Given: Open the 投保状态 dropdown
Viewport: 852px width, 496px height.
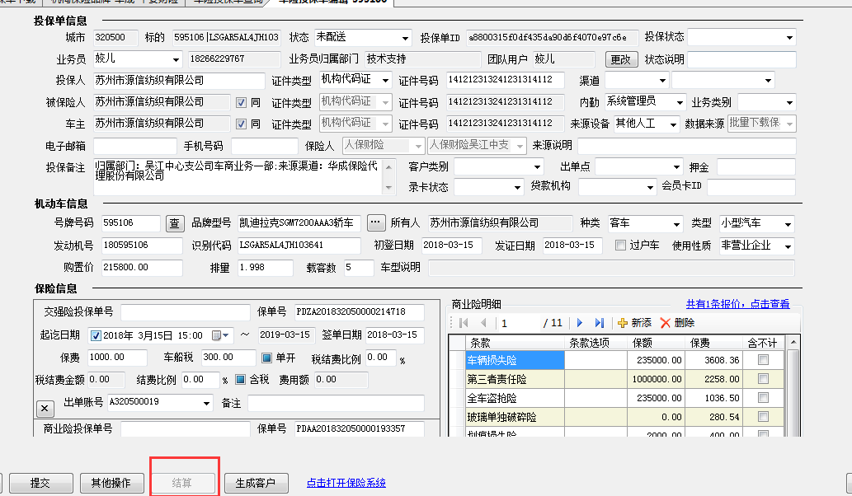Looking at the screenshot, I should click(789, 37).
